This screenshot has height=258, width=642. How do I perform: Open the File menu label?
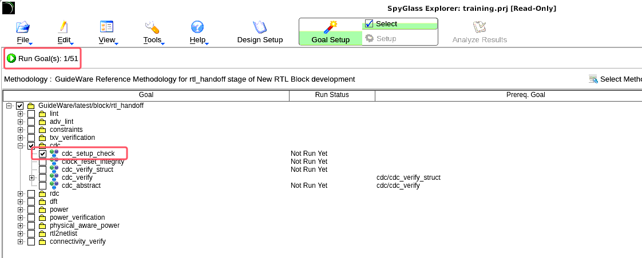pos(23,40)
